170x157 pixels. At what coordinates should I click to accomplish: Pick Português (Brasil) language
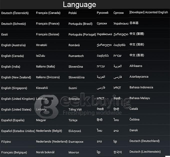tap(80, 24)
